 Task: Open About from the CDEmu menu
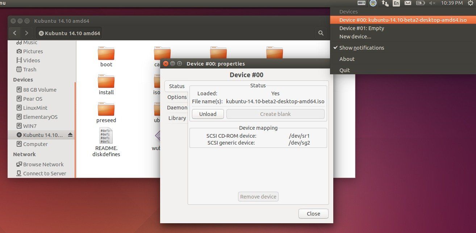point(402,59)
